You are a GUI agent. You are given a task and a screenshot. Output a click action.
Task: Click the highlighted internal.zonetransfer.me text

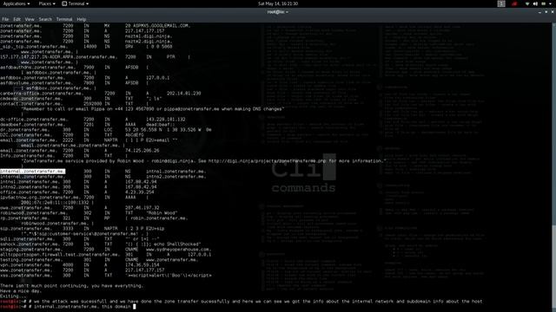32,172
